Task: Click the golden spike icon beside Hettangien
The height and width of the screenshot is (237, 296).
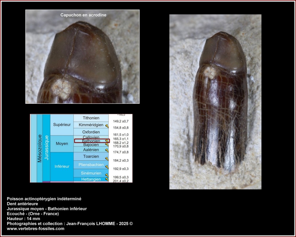Action: [107, 179]
